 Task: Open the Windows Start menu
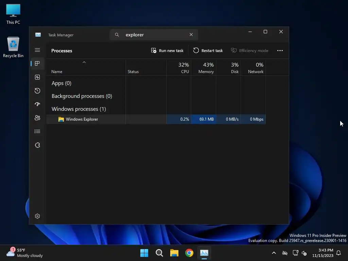point(144,253)
